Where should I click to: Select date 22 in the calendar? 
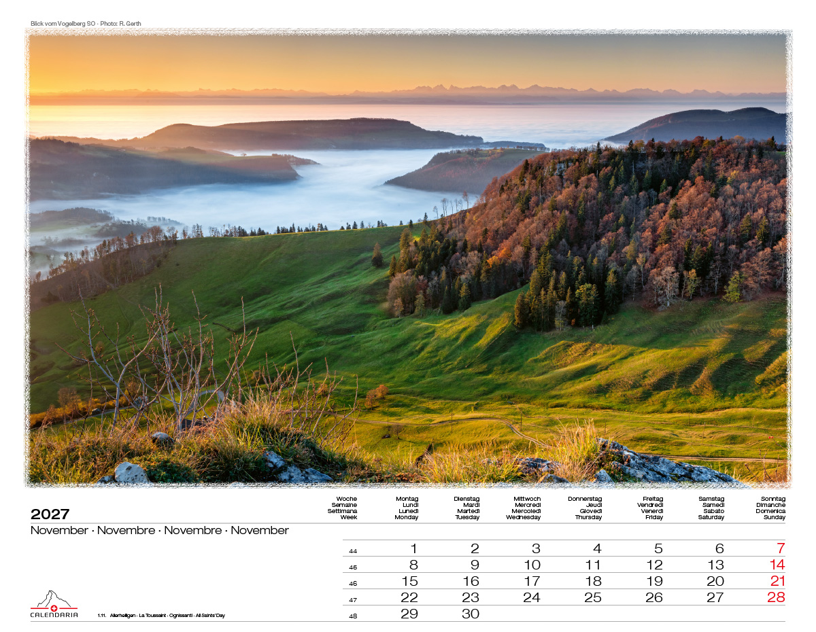409,597
